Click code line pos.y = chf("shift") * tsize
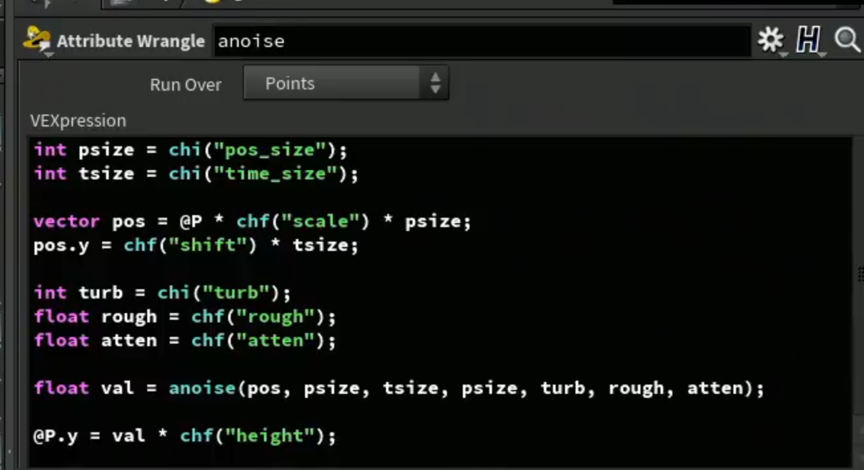864x470 pixels. point(196,245)
